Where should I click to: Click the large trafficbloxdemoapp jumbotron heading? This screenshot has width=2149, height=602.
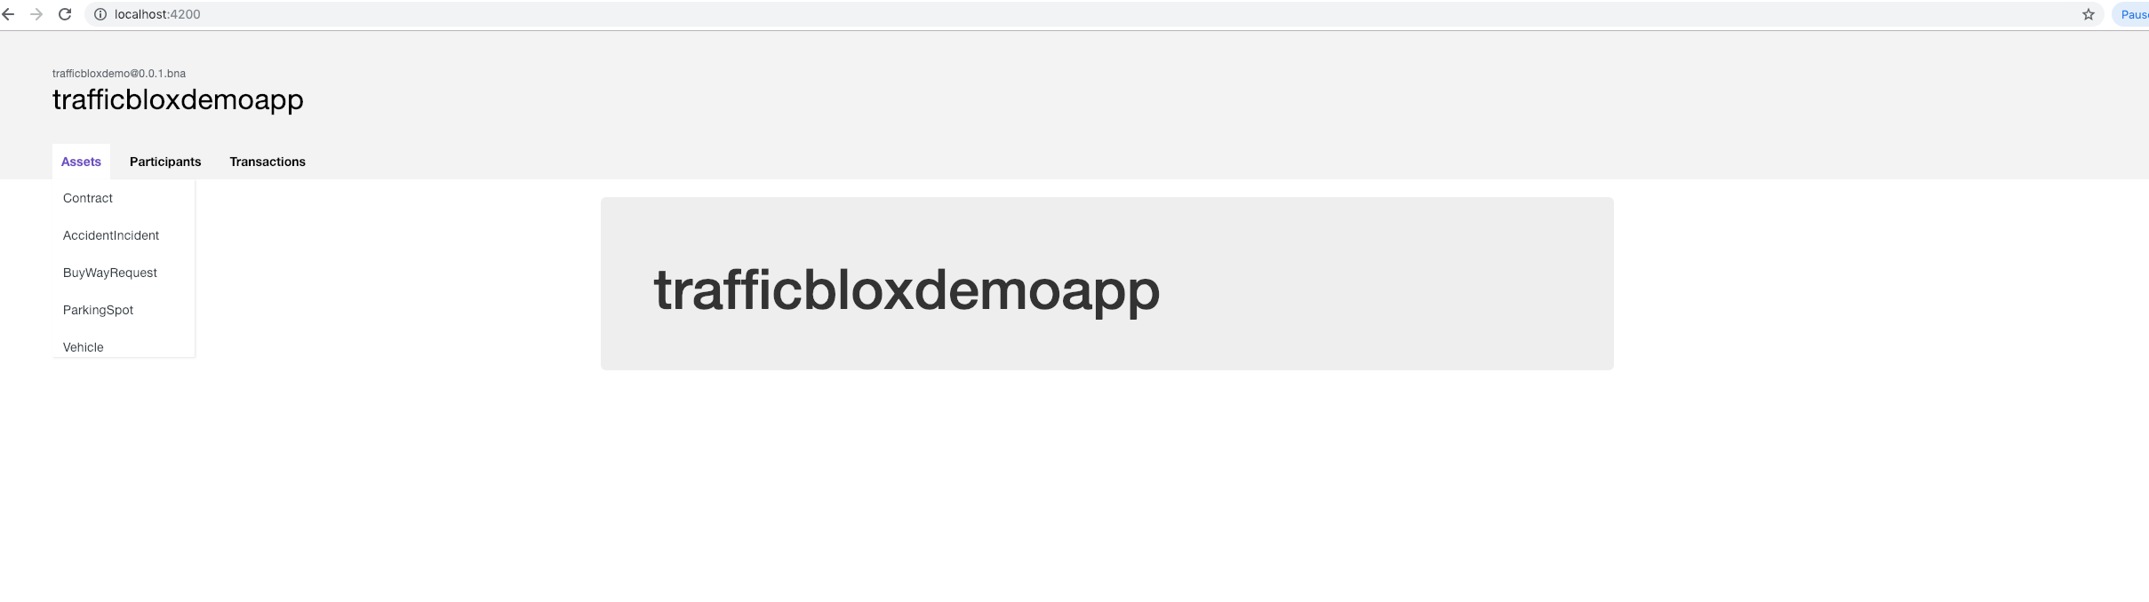907,289
